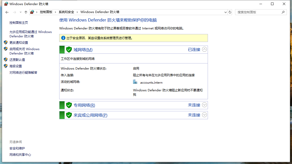Click the shield icon beside 启用或关闭 Windows Defender 防火墙
Image resolution: width=292 pixels, height=164 pixels.
point(6,49)
